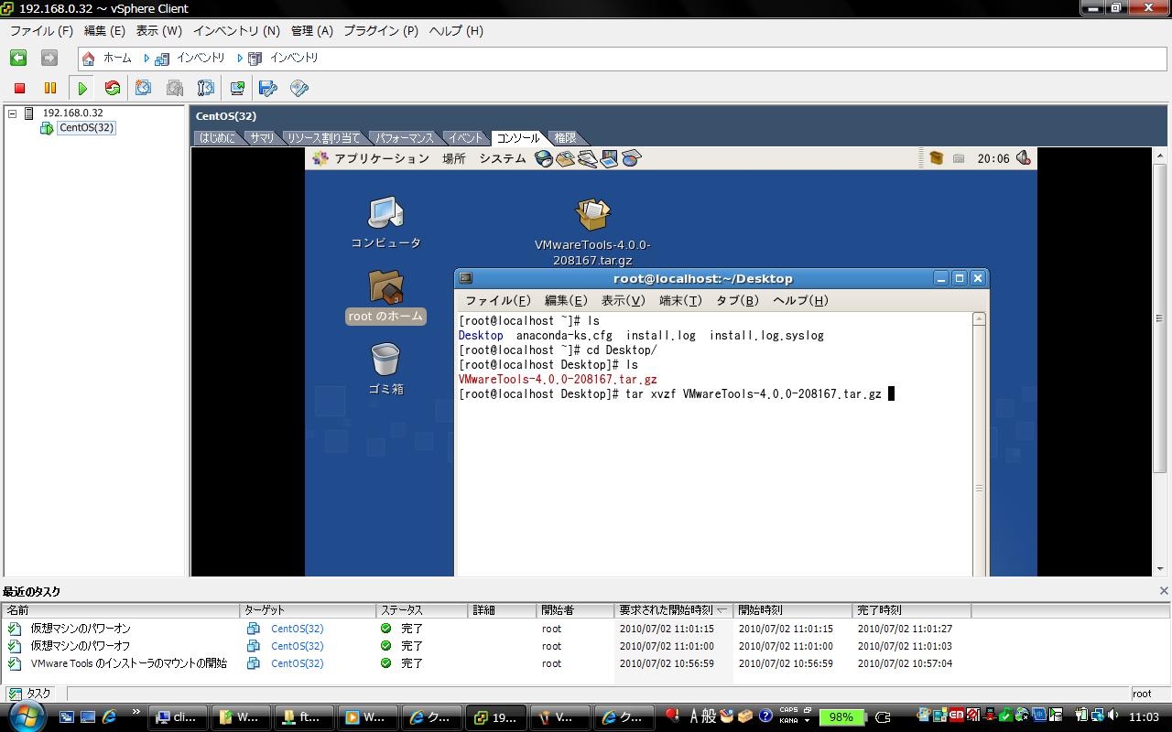This screenshot has height=732, width=1172.
Task: Switch to the サマリ tab
Action: 262,138
